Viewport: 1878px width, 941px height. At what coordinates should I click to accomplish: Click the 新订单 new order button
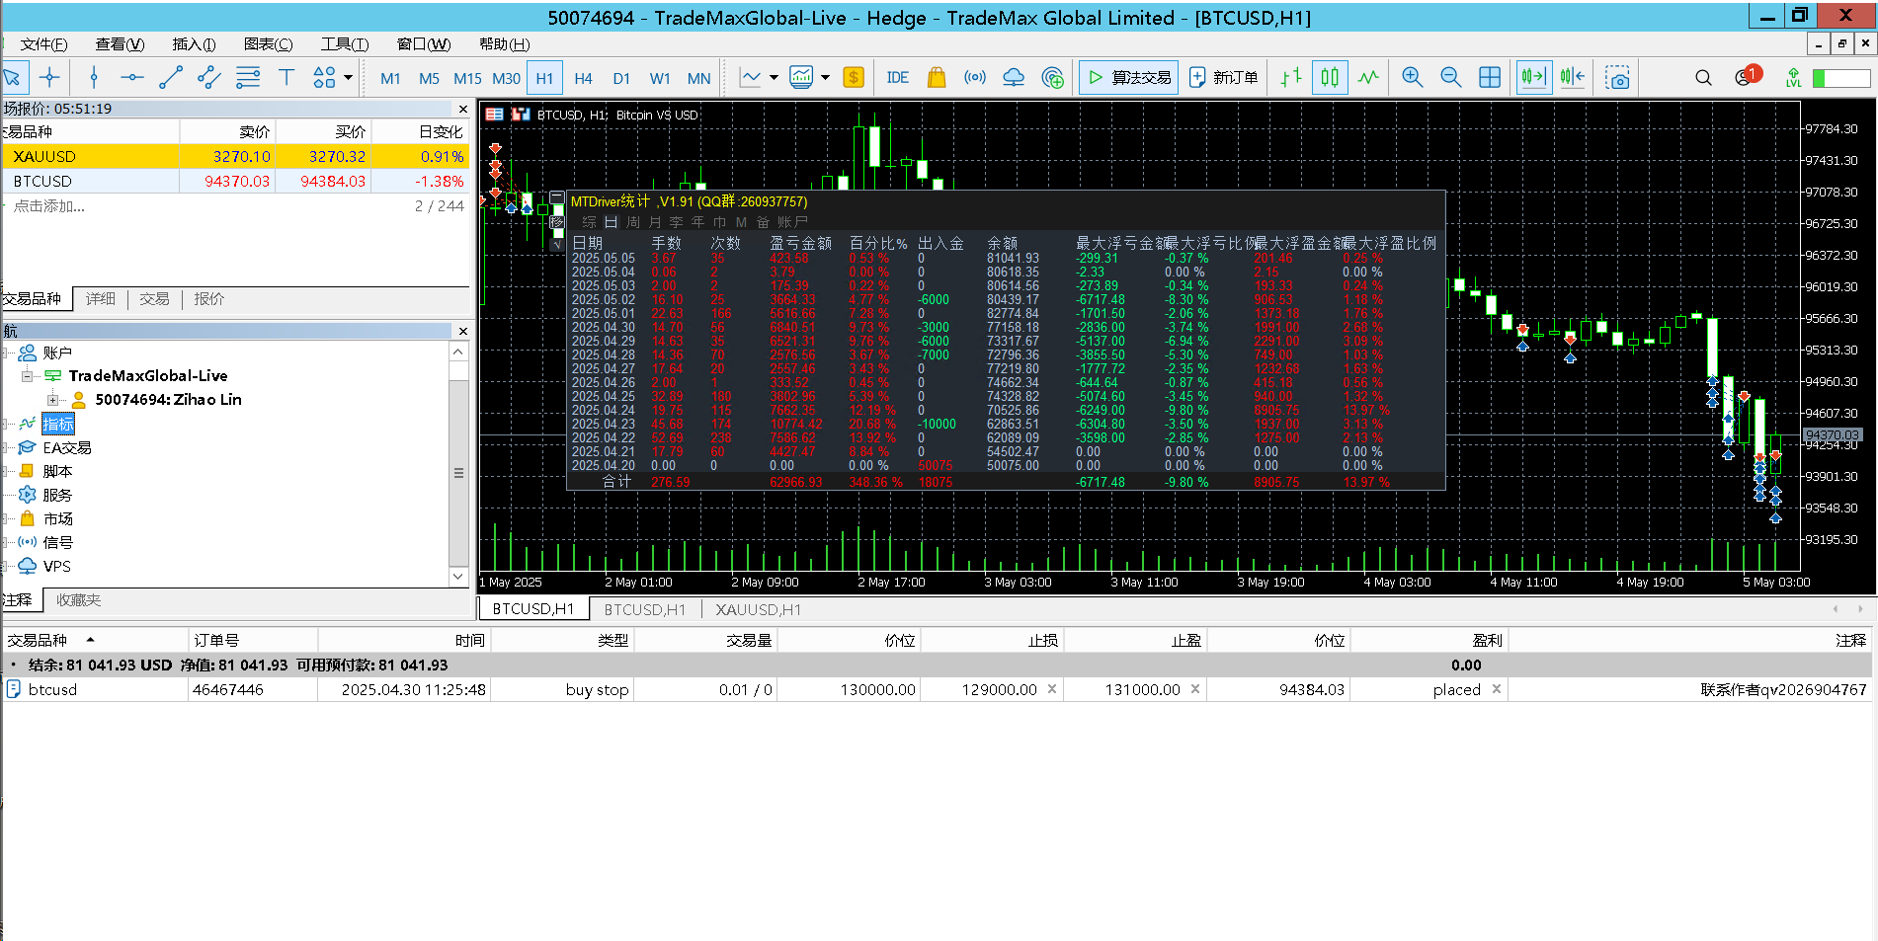pos(1223,78)
